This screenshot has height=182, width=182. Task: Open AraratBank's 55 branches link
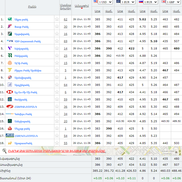65,143
